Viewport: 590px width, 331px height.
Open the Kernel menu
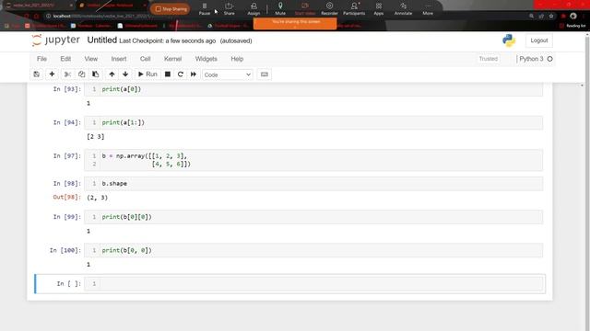pyautogui.click(x=173, y=59)
